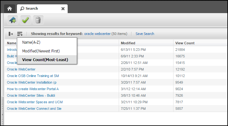Click the panel toggle arrow icon
The width and height of the screenshot is (228, 126).
coord(11,34)
